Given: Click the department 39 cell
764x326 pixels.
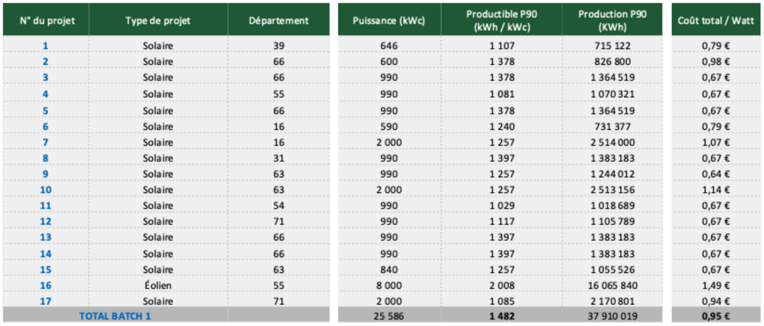Looking at the screenshot, I should point(279,46).
